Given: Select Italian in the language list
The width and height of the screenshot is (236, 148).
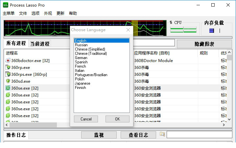Looking at the screenshot, I should 102,71.
